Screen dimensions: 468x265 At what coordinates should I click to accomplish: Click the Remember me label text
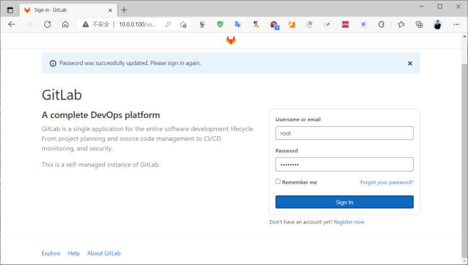click(300, 182)
